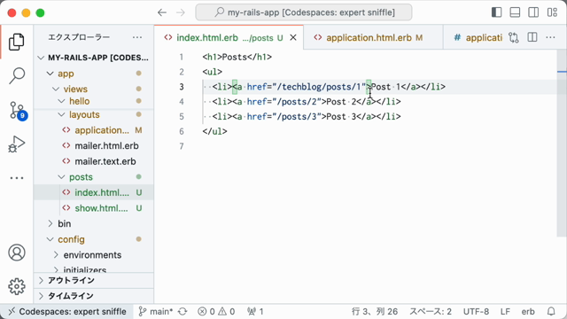Click the notifications bell in status bar
567x319 pixels.
point(551,311)
